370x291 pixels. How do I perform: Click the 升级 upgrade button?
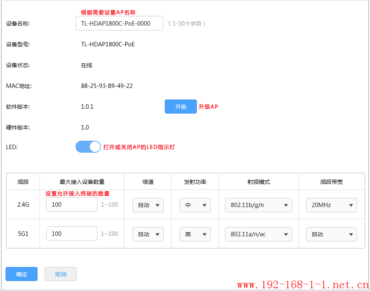180,107
